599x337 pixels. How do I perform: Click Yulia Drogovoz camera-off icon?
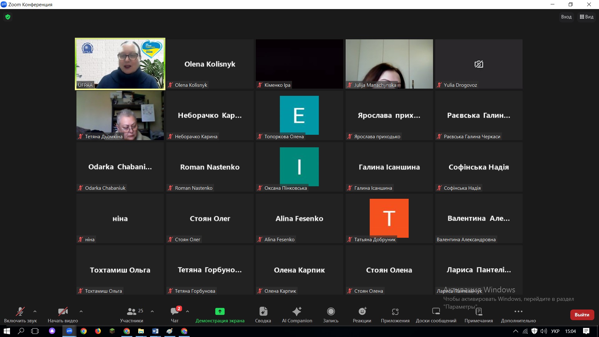[x=479, y=64]
